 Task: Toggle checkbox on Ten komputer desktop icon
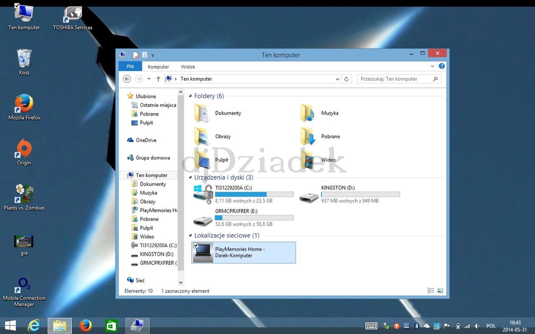17,5
